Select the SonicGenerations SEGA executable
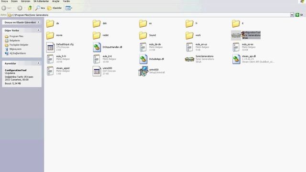 pos(200,59)
